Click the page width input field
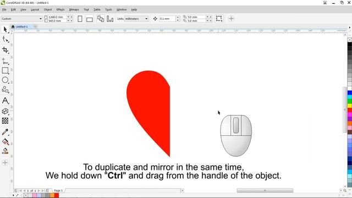This screenshot has width=352, height=198. tap(57, 17)
